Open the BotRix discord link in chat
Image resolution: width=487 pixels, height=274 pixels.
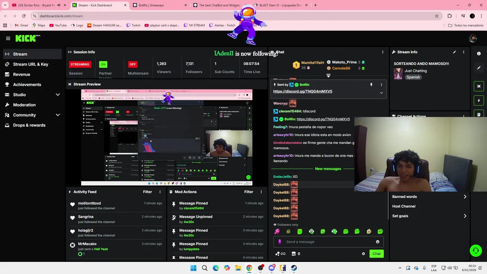coord(323,119)
